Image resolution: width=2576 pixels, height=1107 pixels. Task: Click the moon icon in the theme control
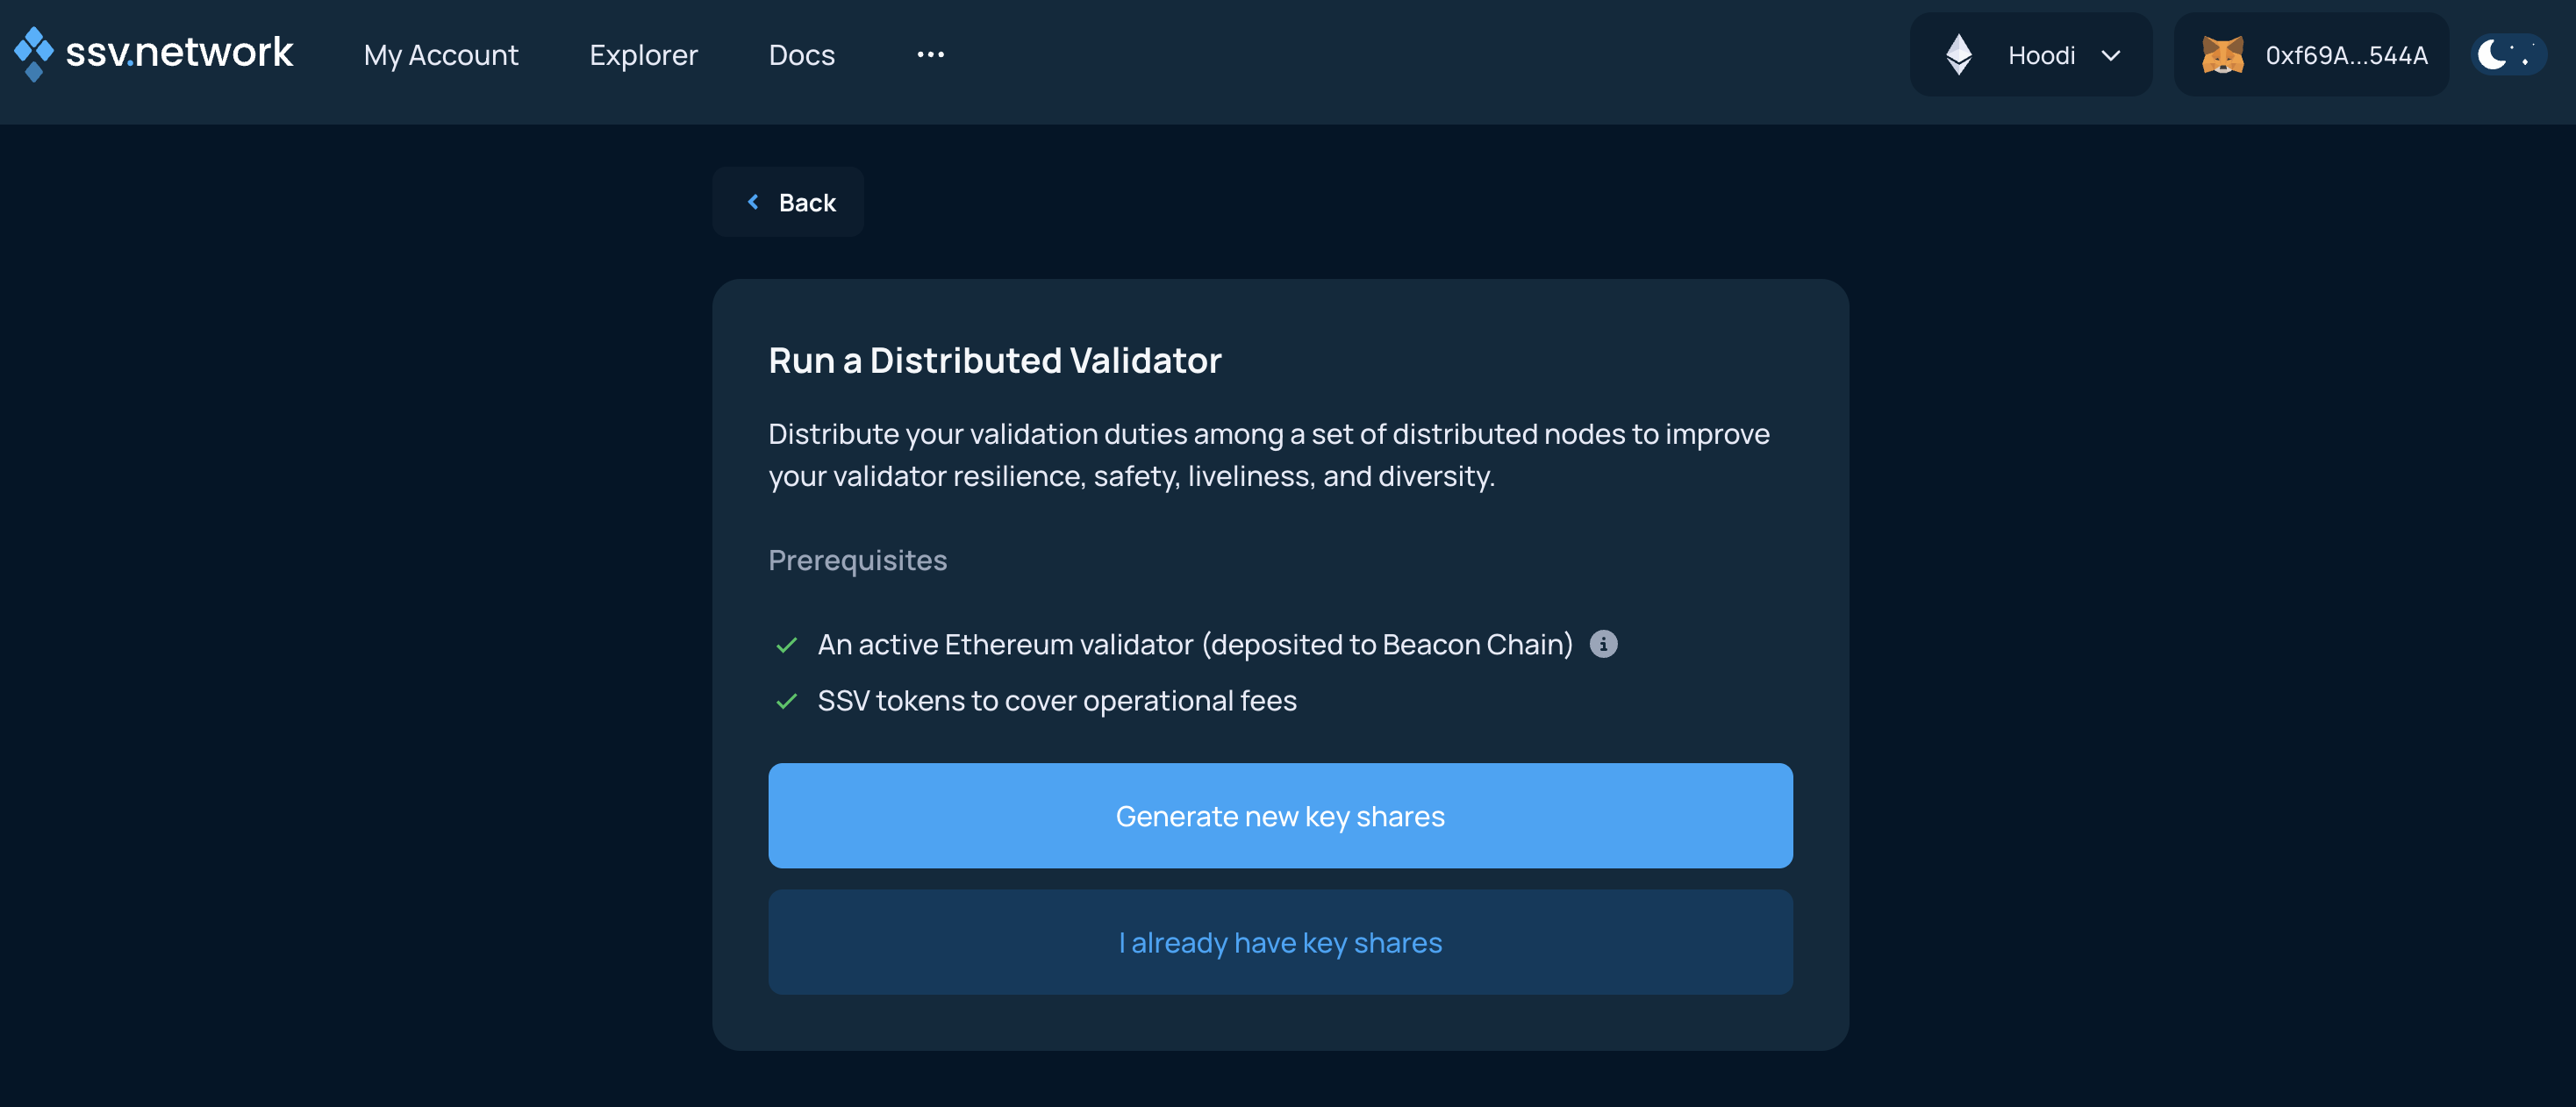pyautogui.click(x=2494, y=55)
